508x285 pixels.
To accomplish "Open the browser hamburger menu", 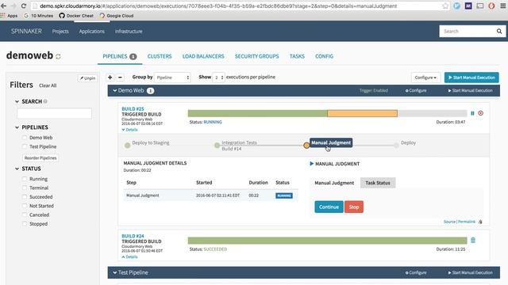I will [x=503, y=6].
